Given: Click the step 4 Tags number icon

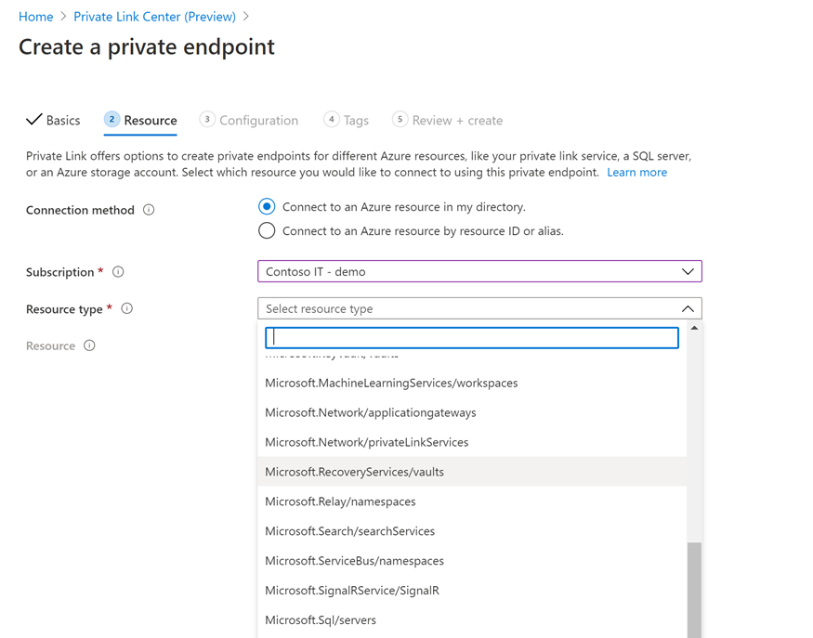Looking at the screenshot, I should tap(332, 119).
